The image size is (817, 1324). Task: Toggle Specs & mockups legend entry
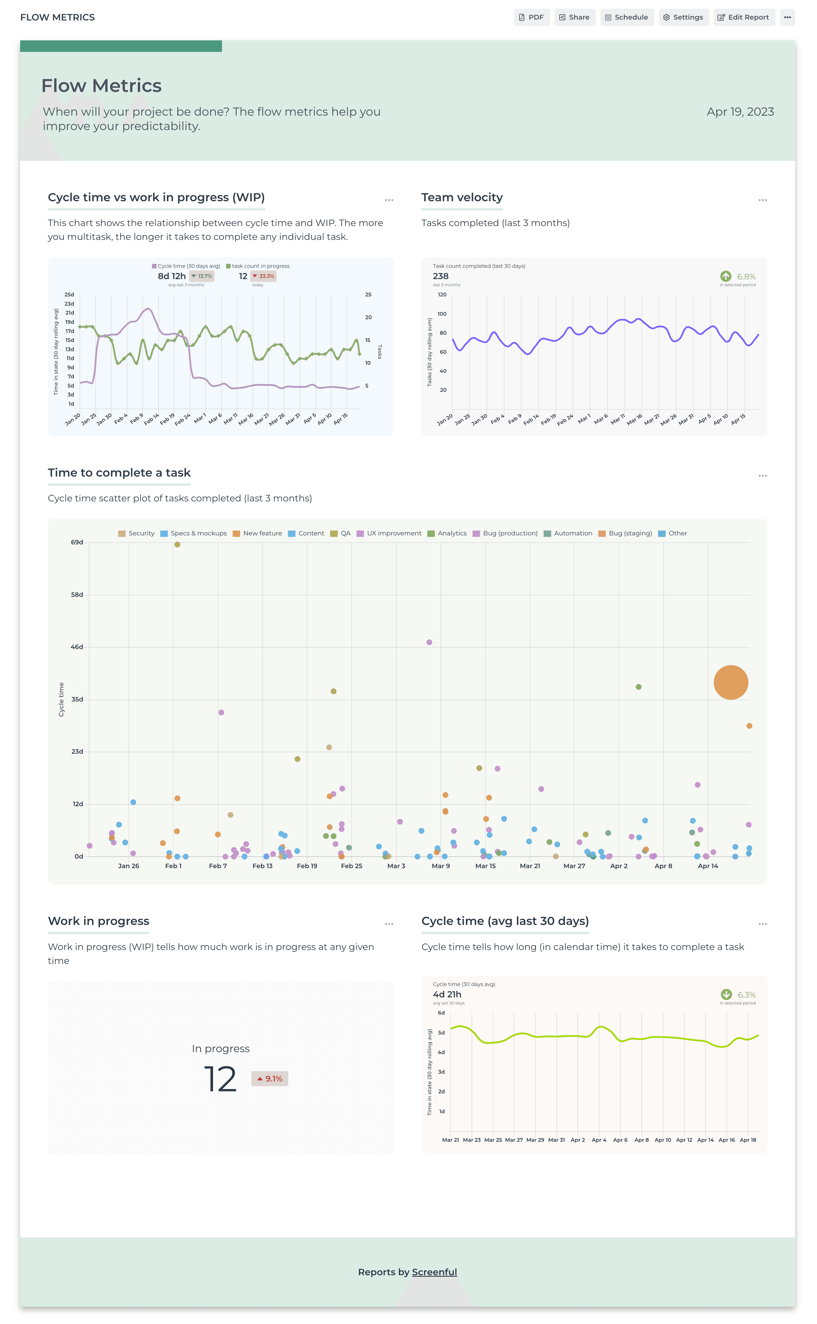(x=193, y=533)
